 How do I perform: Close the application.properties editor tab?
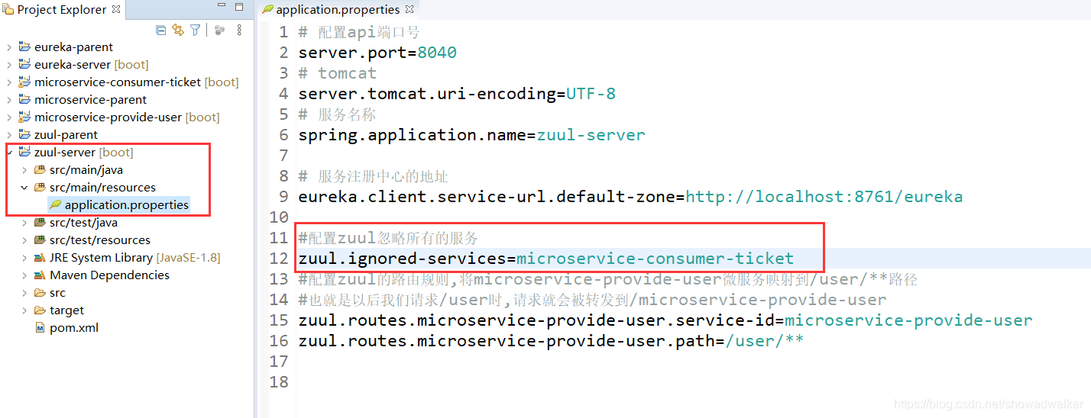[x=410, y=9]
